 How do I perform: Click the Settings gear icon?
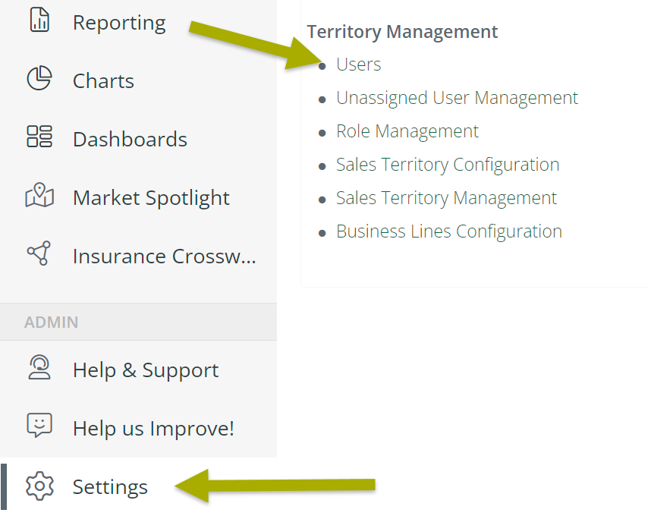tap(39, 486)
